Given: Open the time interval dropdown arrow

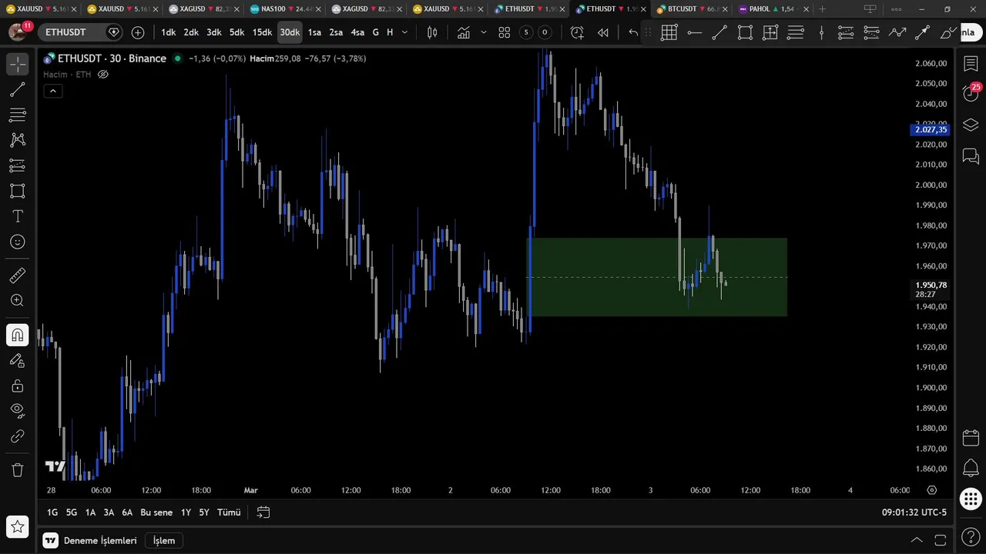Looking at the screenshot, I should [x=404, y=32].
